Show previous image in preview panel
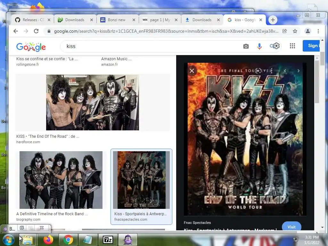The height and width of the screenshot is (246, 328). [285, 71]
